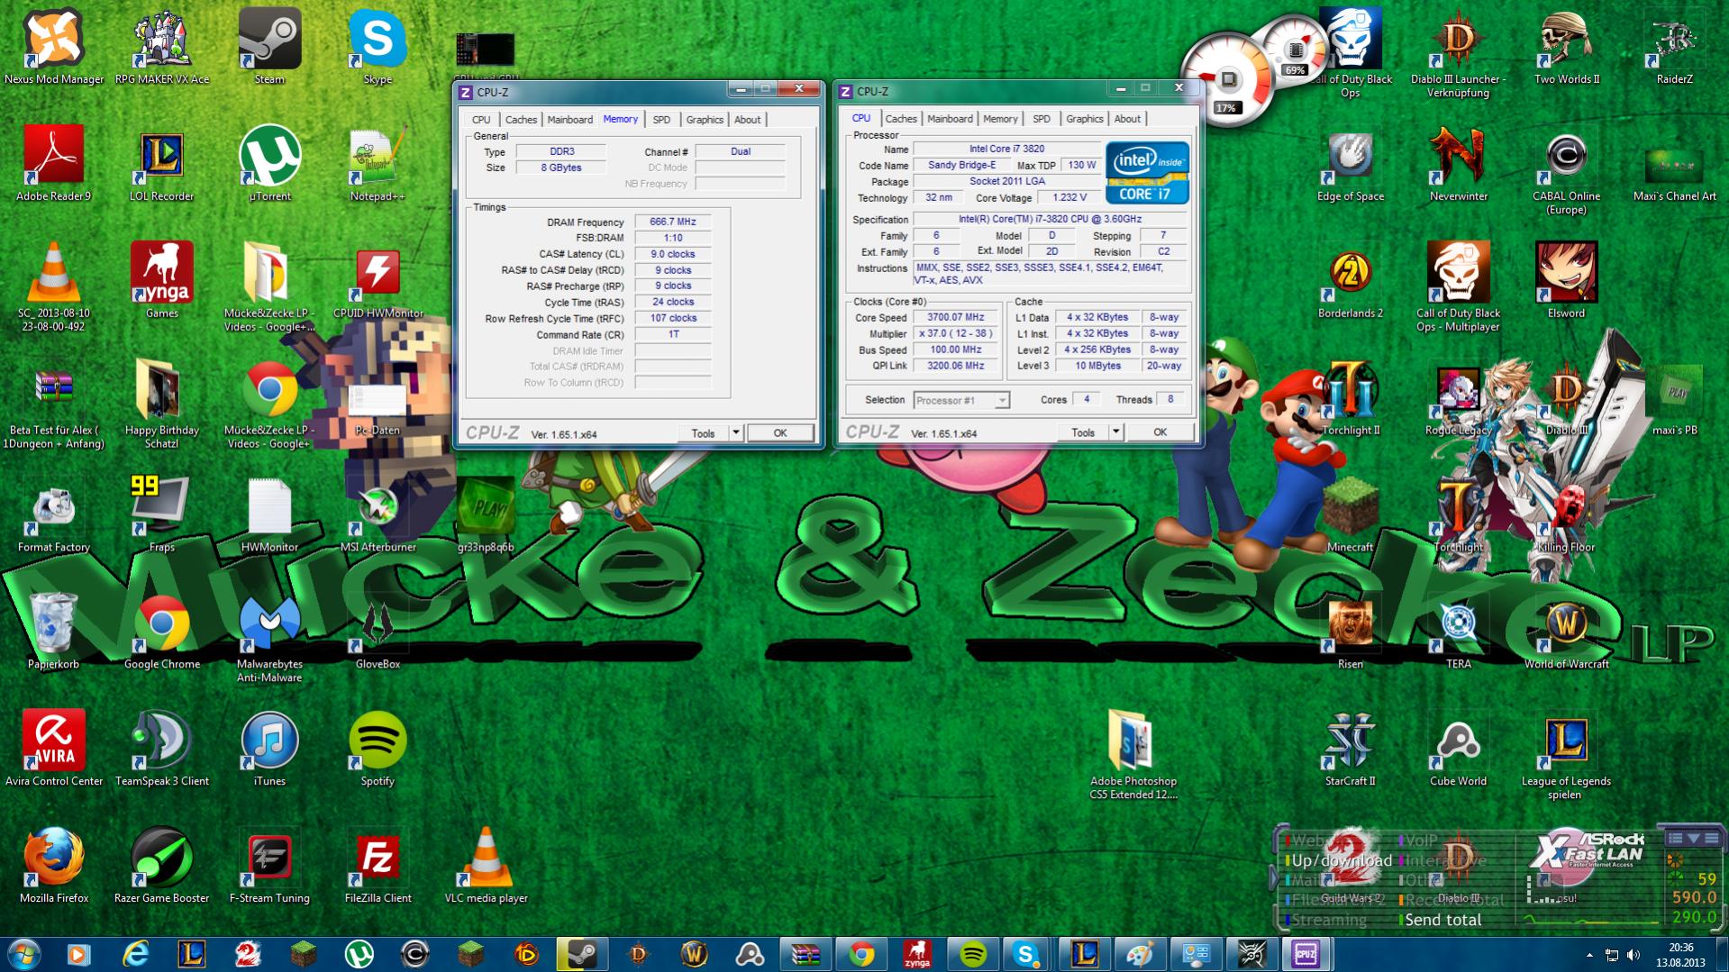Viewport: 1729px width, 972px height.
Task: Open SPD tab in left CPU-Z window
Action: pyautogui.click(x=661, y=119)
